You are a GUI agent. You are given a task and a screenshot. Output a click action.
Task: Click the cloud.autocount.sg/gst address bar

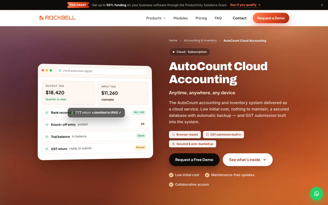(x=102, y=71)
